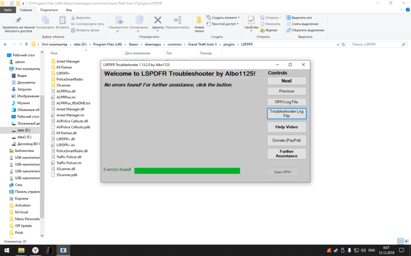The height and width of the screenshot is (256, 411).
Task: Select the Главная ribbon tab
Action: [x=25, y=10]
